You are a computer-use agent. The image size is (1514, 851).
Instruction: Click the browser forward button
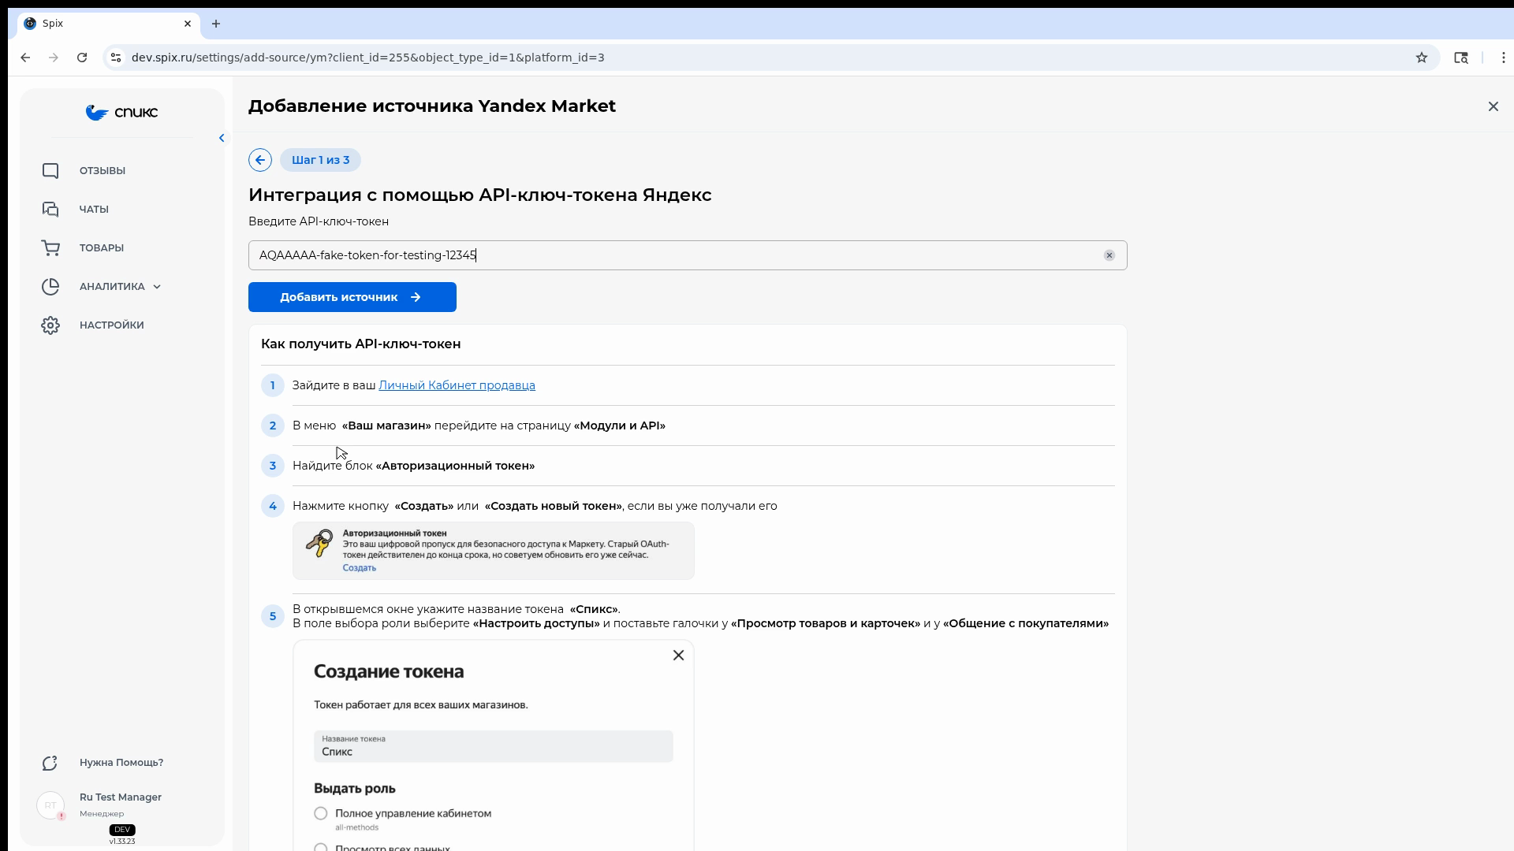point(54,58)
